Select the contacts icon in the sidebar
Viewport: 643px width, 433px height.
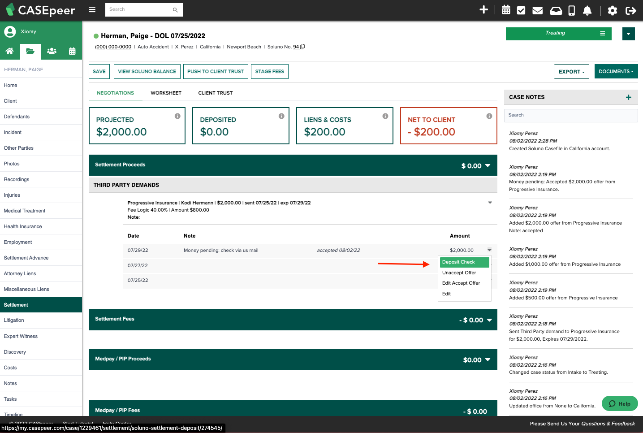pos(52,51)
